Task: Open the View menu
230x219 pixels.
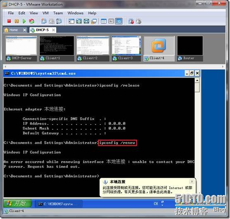Action: [x=34, y=13]
